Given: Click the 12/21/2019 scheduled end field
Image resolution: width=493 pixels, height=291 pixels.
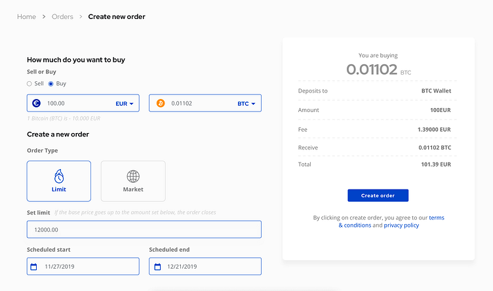Looking at the screenshot, I should [205, 267].
